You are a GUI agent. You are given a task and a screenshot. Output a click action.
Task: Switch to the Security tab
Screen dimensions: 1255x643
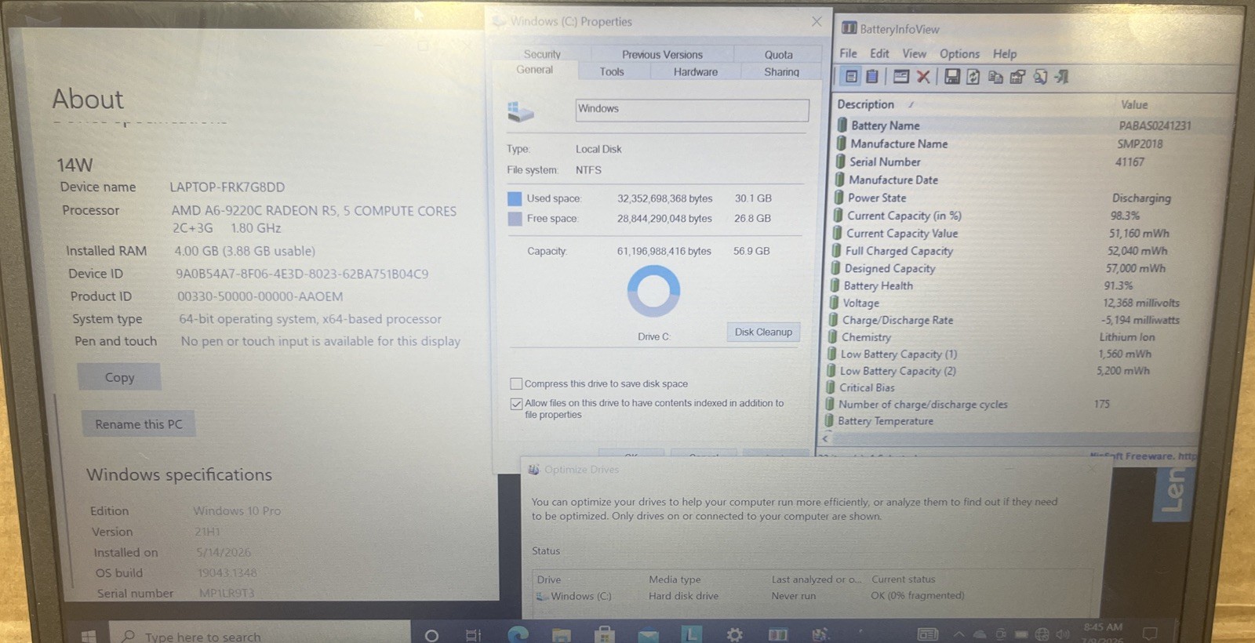pyautogui.click(x=542, y=54)
